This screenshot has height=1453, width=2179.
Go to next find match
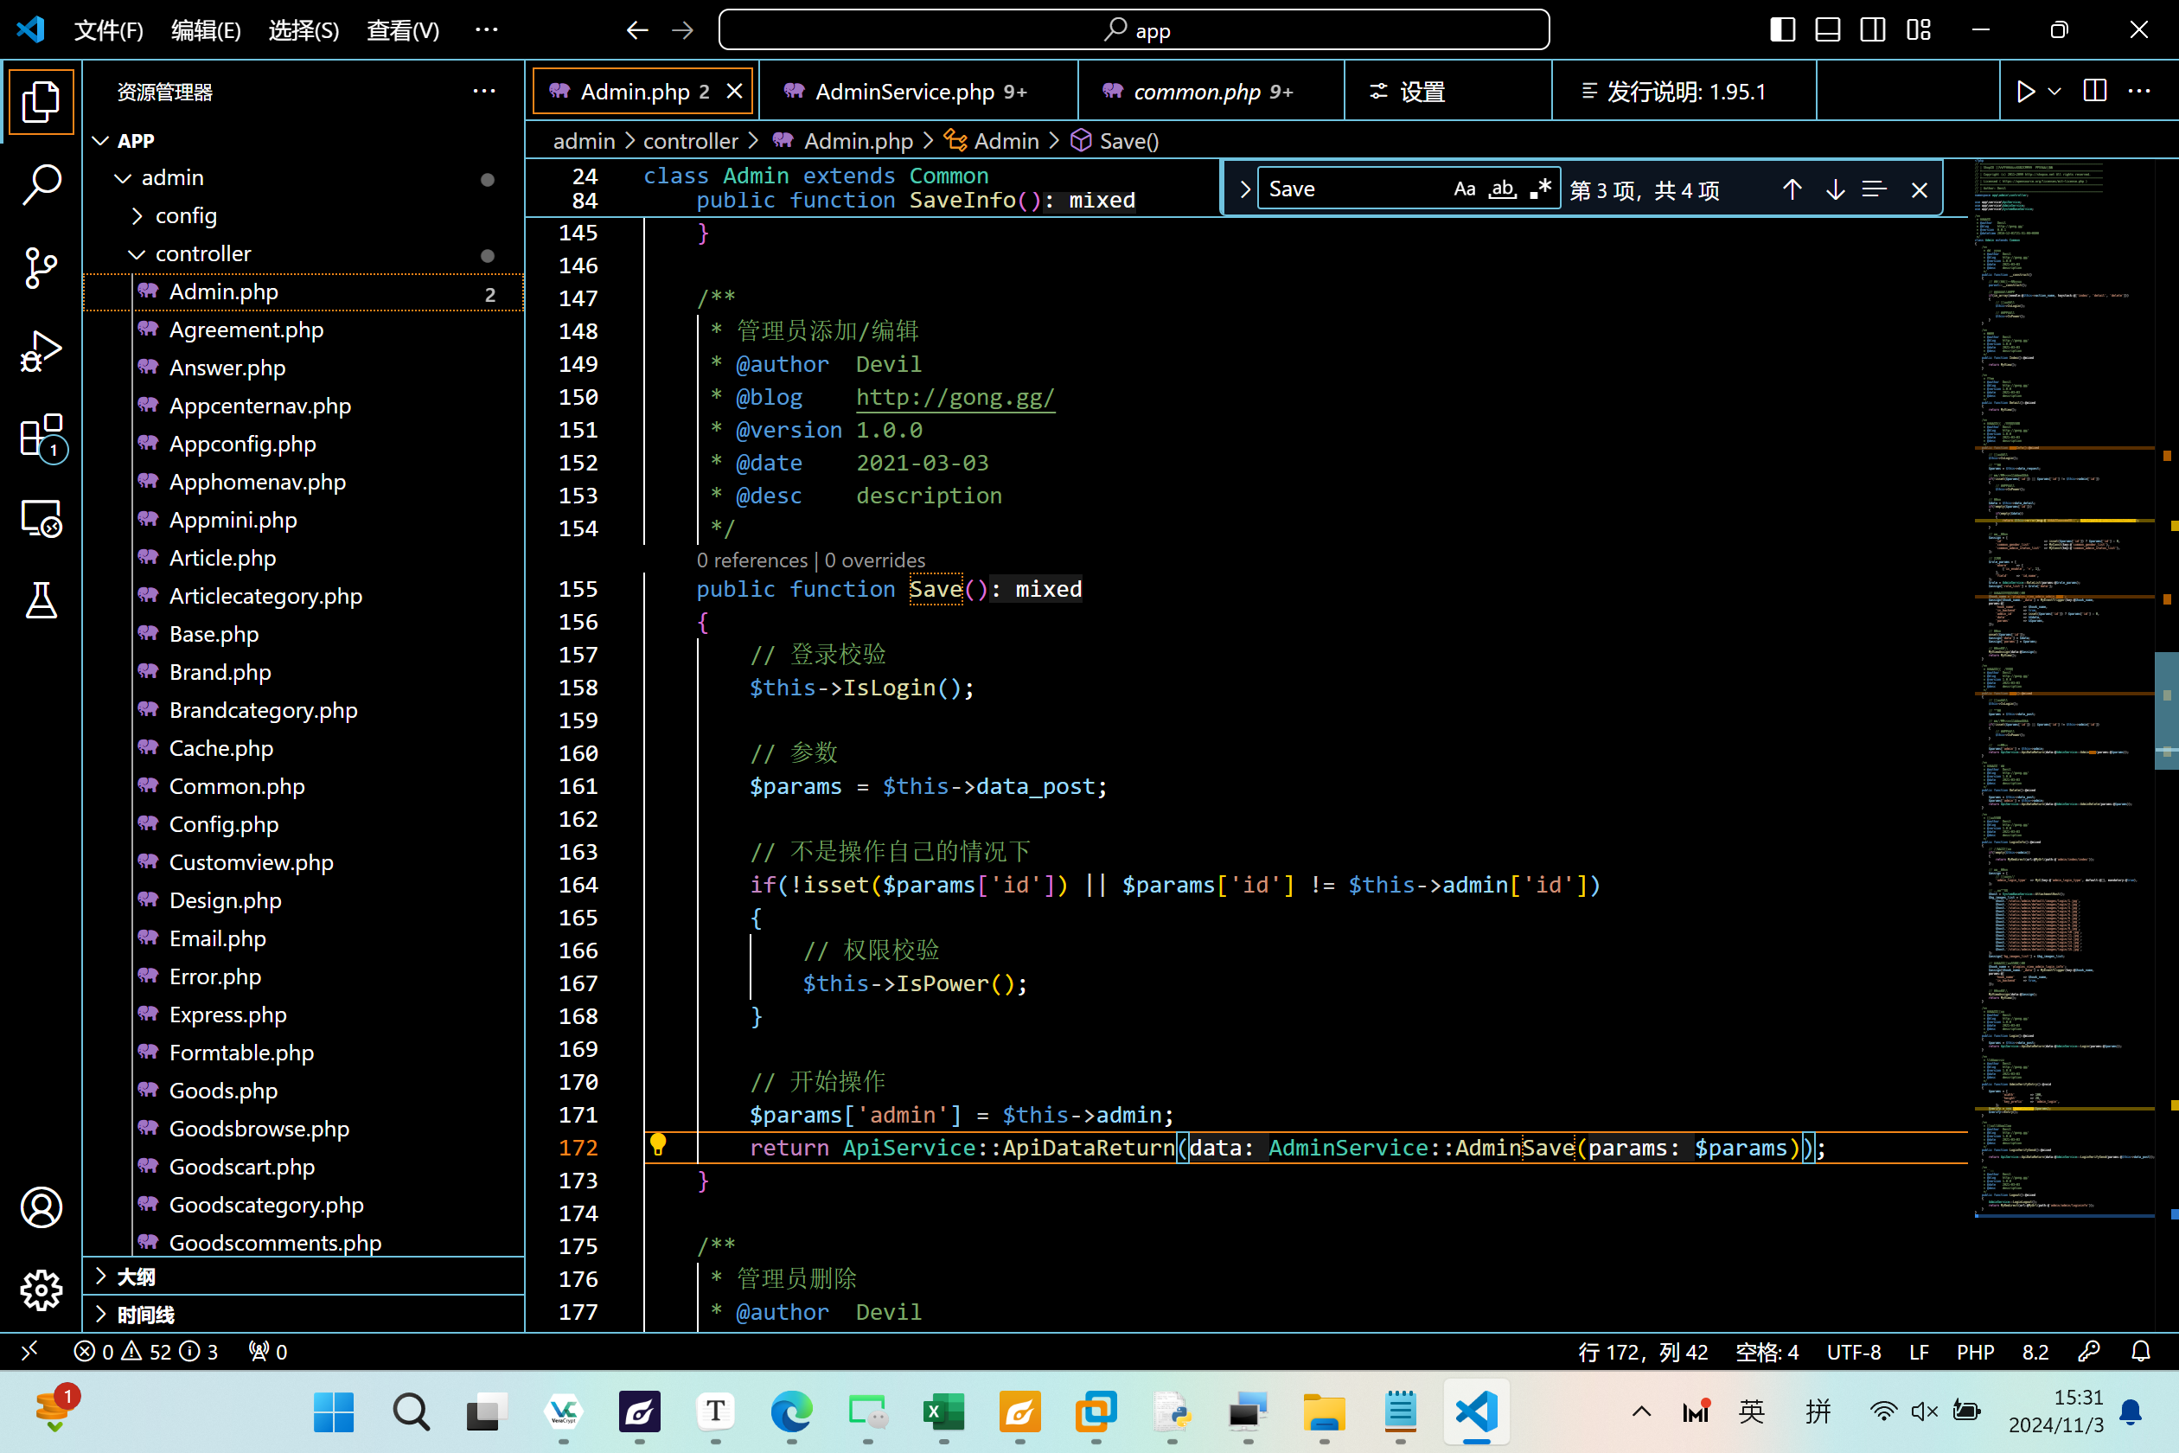coord(1834,190)
